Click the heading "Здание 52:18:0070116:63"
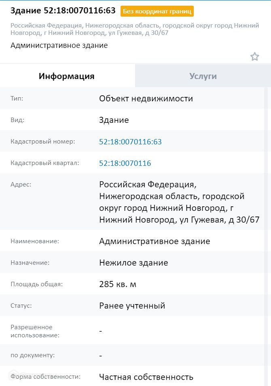 pos(63,11)
